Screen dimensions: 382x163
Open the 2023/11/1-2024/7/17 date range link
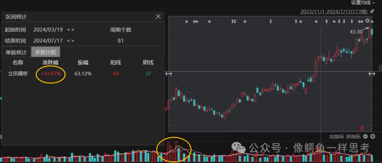(x=334, y=11)
